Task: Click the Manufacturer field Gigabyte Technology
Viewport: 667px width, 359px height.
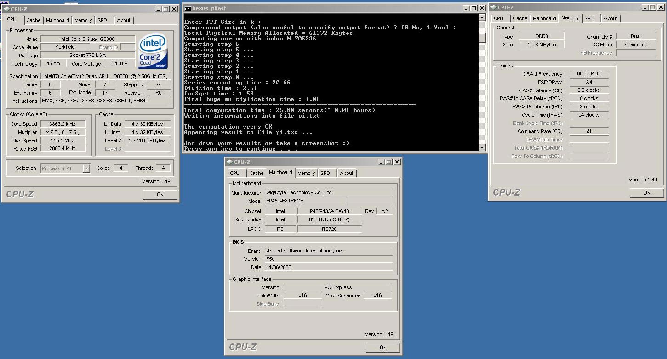Action: tap(329, 193)
